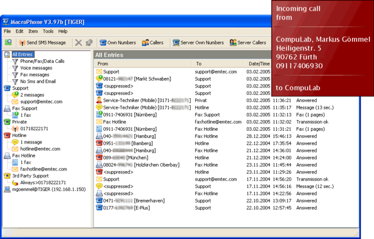Click Server Callers toolbar label
Screen dimensions: 374x239
[x=251, y=43]
